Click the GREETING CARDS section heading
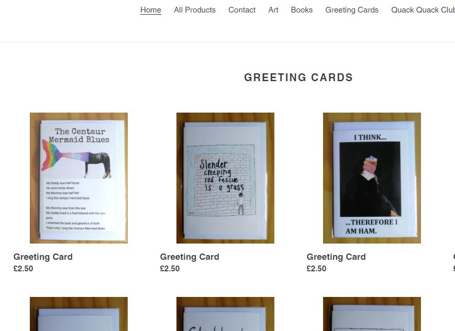This screenshot has width=455, height=331. (298, 78)
